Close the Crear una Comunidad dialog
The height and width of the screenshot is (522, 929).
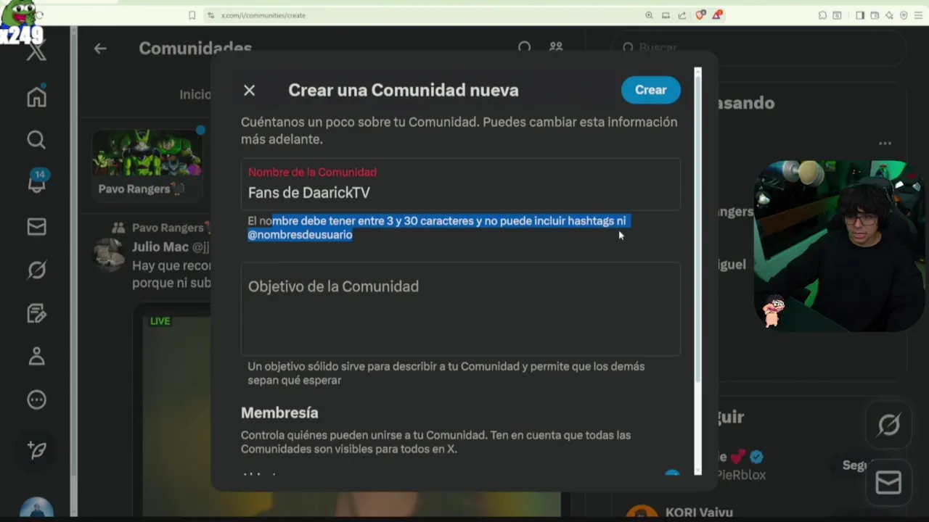coord(249,90)
